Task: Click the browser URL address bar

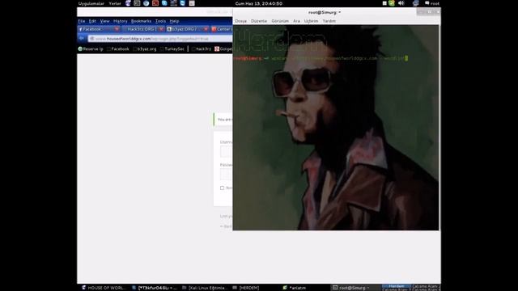Action: tap(160, 39)
